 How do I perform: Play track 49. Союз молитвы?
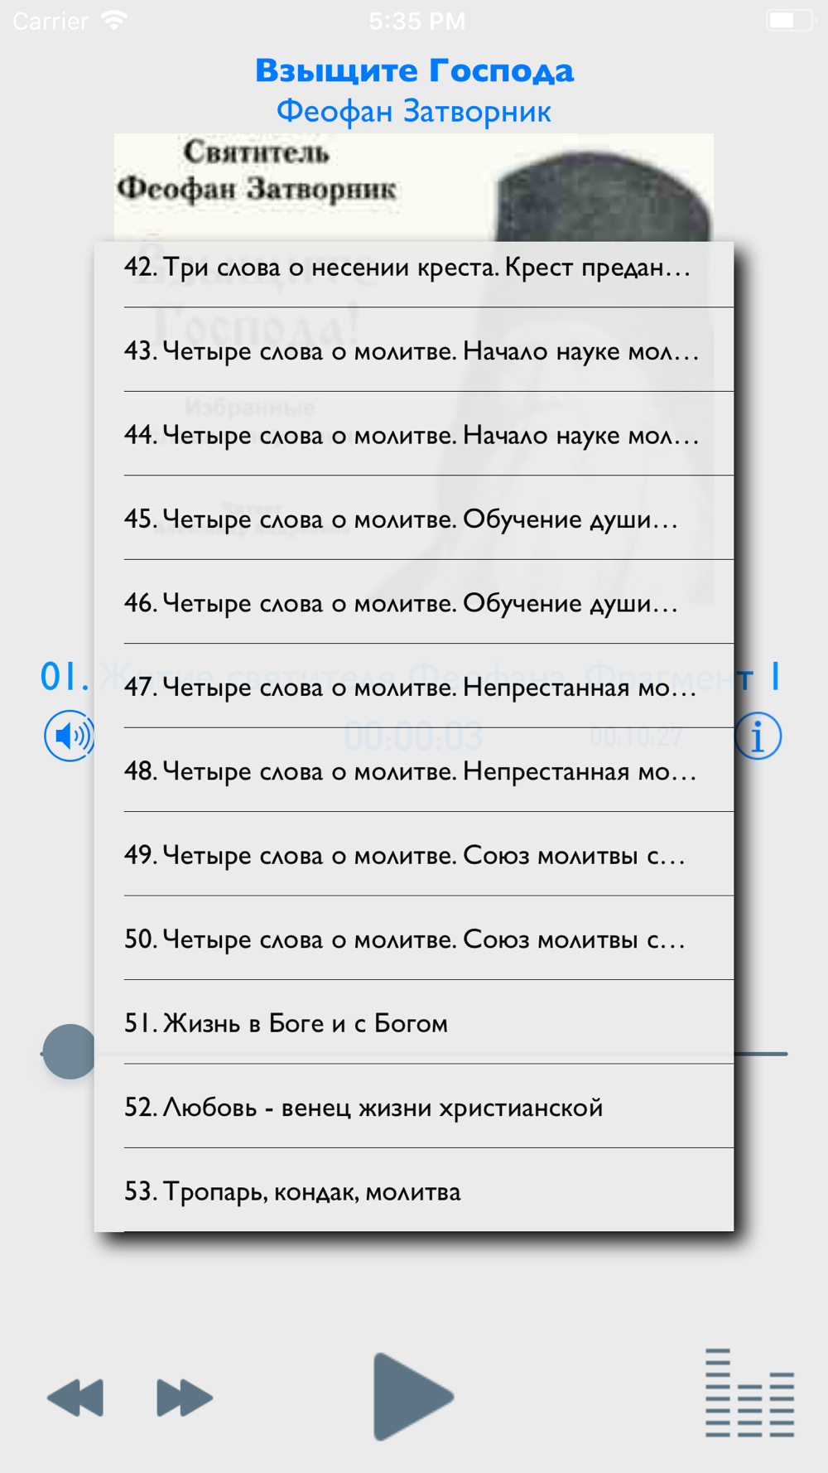click(x=414, y=854)
